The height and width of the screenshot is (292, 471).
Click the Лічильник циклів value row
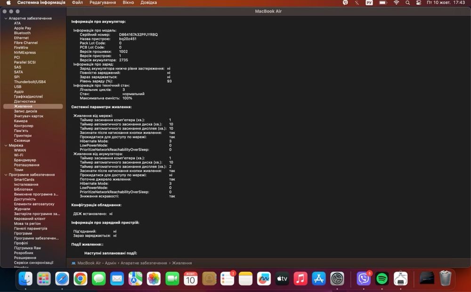click(x=102, y=90)
